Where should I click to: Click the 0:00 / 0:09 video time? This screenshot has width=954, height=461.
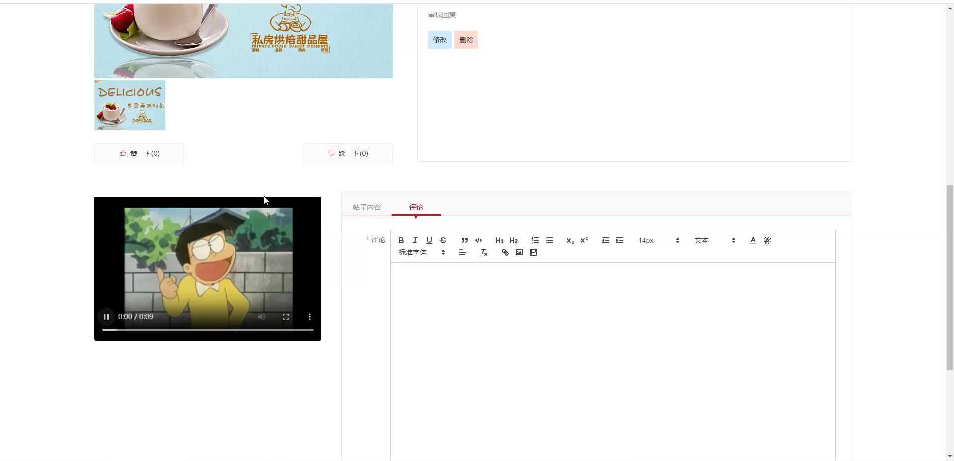pyautogui.click(x=136, y=317)
